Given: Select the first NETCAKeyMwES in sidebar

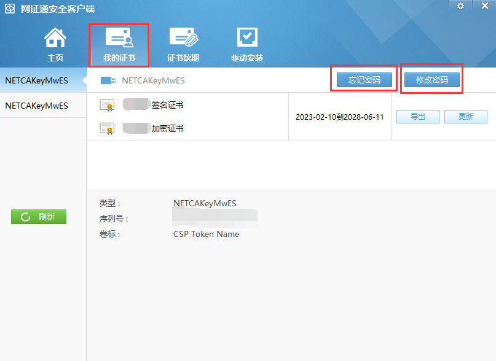Looking at the screenshot, I should pyautogui.click(x=37, y=80).
